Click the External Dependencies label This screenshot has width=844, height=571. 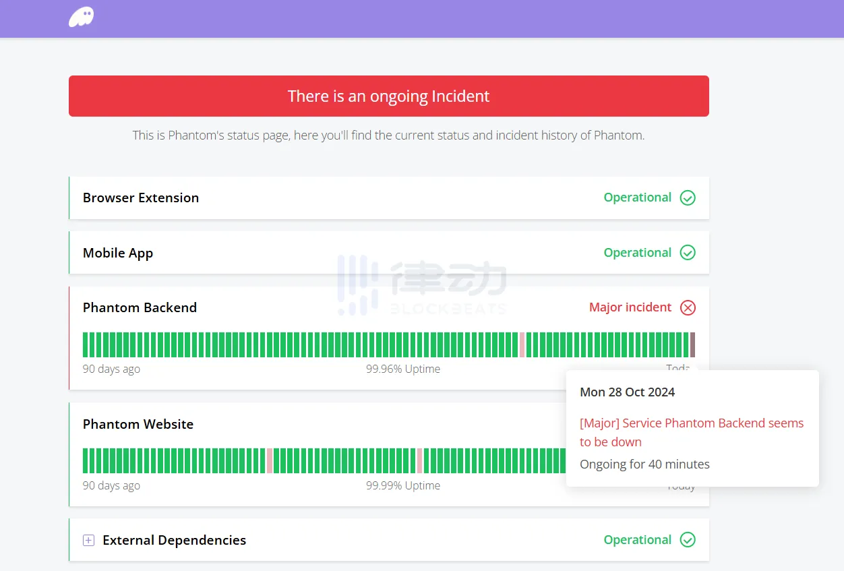(x=174, y=540)
